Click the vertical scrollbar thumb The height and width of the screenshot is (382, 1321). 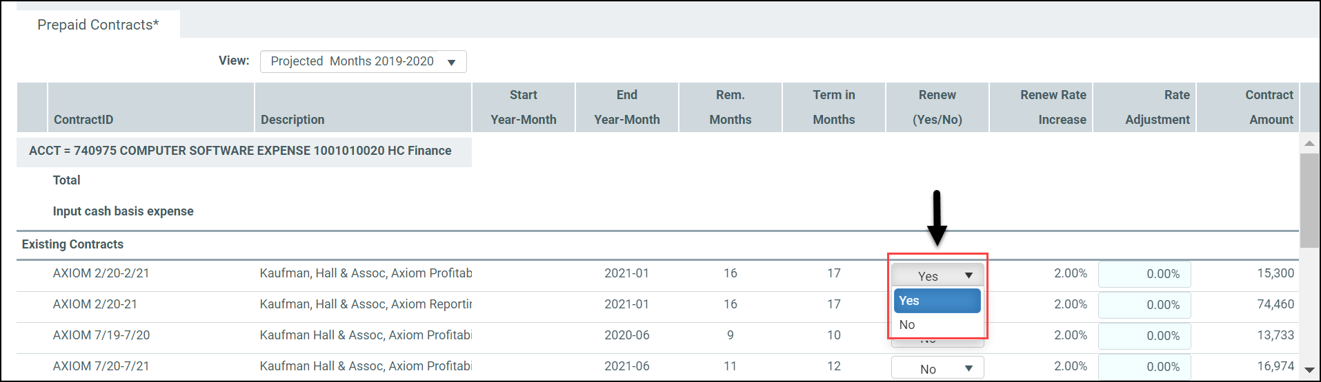click(1309, 200)
